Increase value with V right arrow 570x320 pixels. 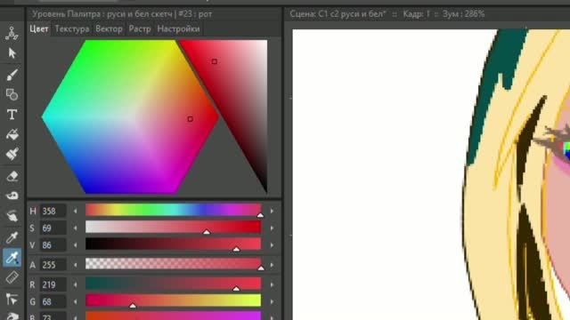272,245
